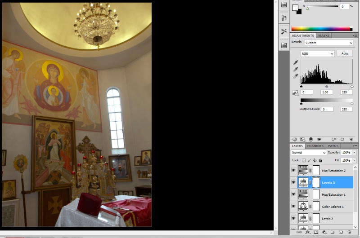View previous adjustment state icon
The height and width of the screenshot is (238, 360).
[334, 139]
